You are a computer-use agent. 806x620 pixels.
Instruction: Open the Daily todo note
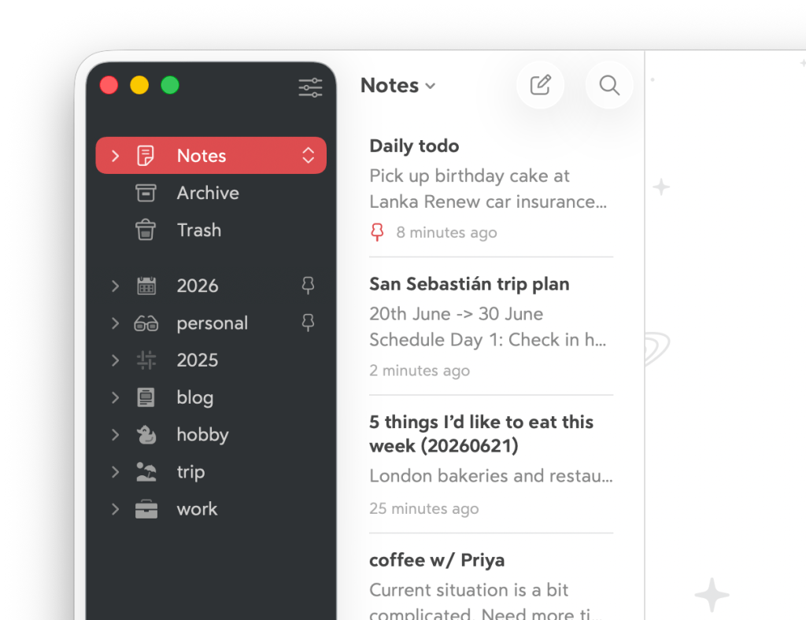point(491,188)
